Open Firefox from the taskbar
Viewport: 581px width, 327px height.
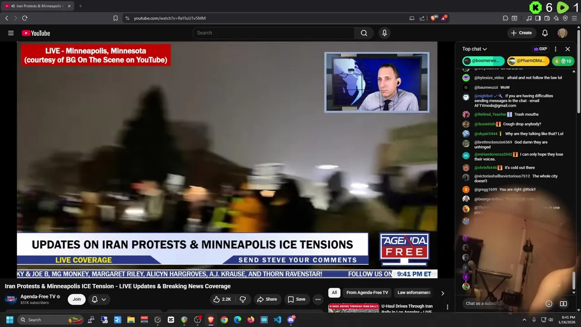[251, 320]
